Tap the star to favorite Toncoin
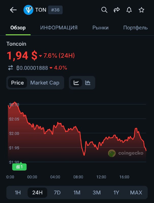 [141, 10]
